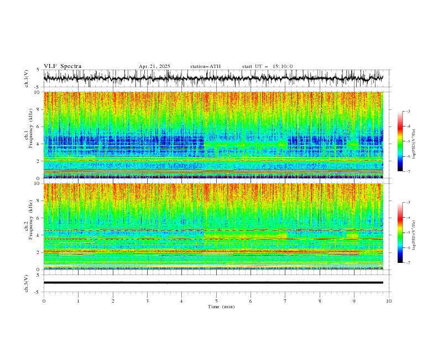Click time axis tick label '7'
This screenshot has height=338, width=438.
(x=285, y=301)
